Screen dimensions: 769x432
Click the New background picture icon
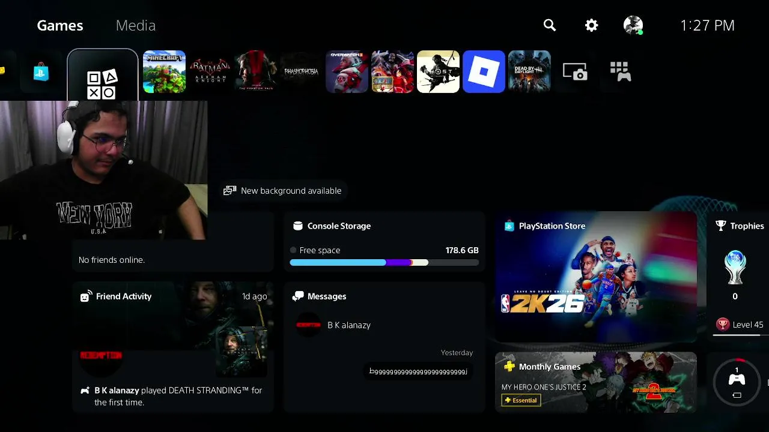(229, 191)
